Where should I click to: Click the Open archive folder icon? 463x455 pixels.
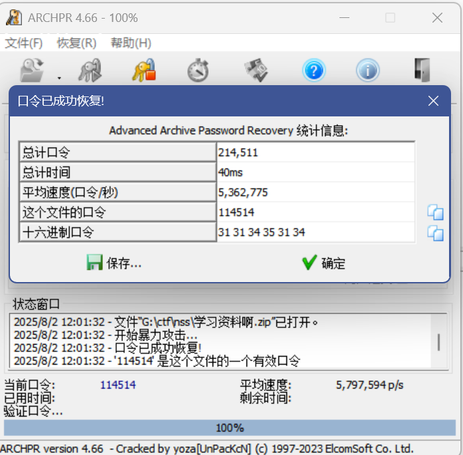32,70
